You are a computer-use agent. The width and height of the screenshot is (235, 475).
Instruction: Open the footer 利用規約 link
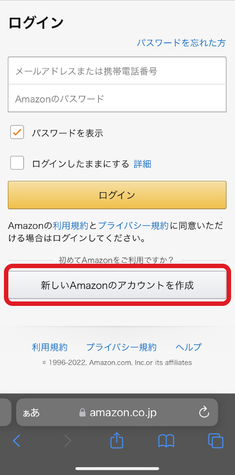coord(49,347)
